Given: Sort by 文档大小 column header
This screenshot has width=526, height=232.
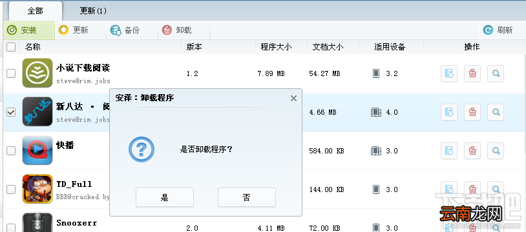Looking at the screenshot, I should pos(328,47).
